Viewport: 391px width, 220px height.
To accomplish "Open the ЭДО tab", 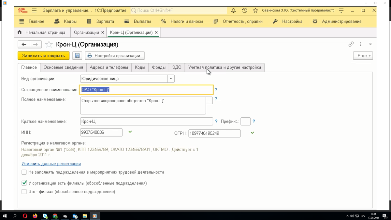I will click(x=177, y=67).
